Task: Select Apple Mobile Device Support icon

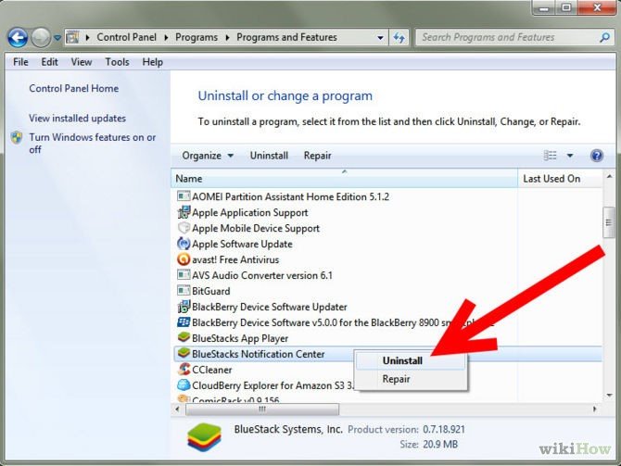Action: click(184, 228)
